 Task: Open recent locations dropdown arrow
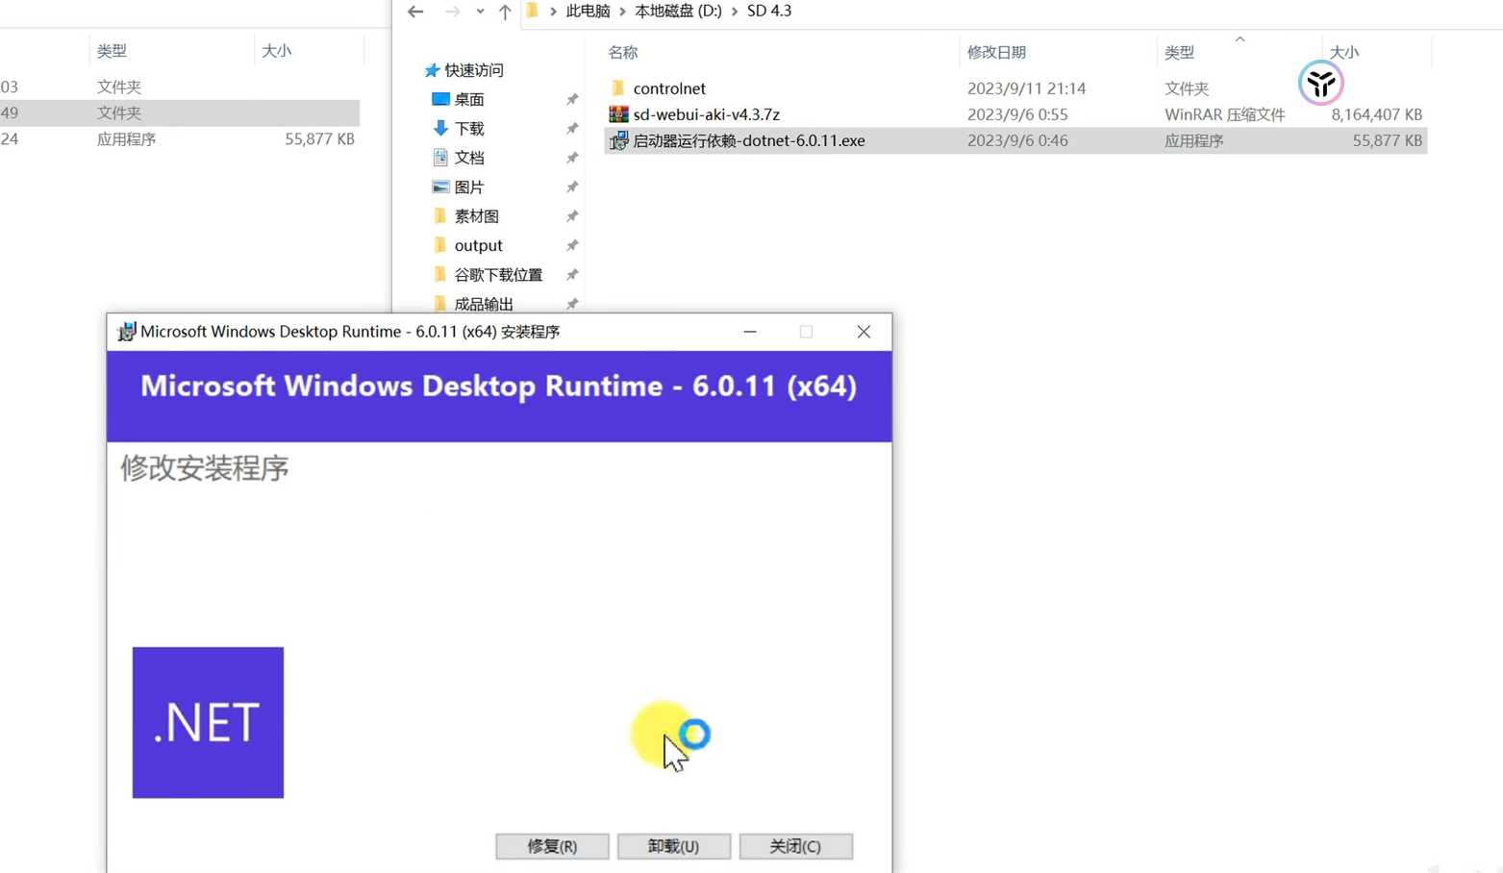pyautogui.click(x=480, y=12)
